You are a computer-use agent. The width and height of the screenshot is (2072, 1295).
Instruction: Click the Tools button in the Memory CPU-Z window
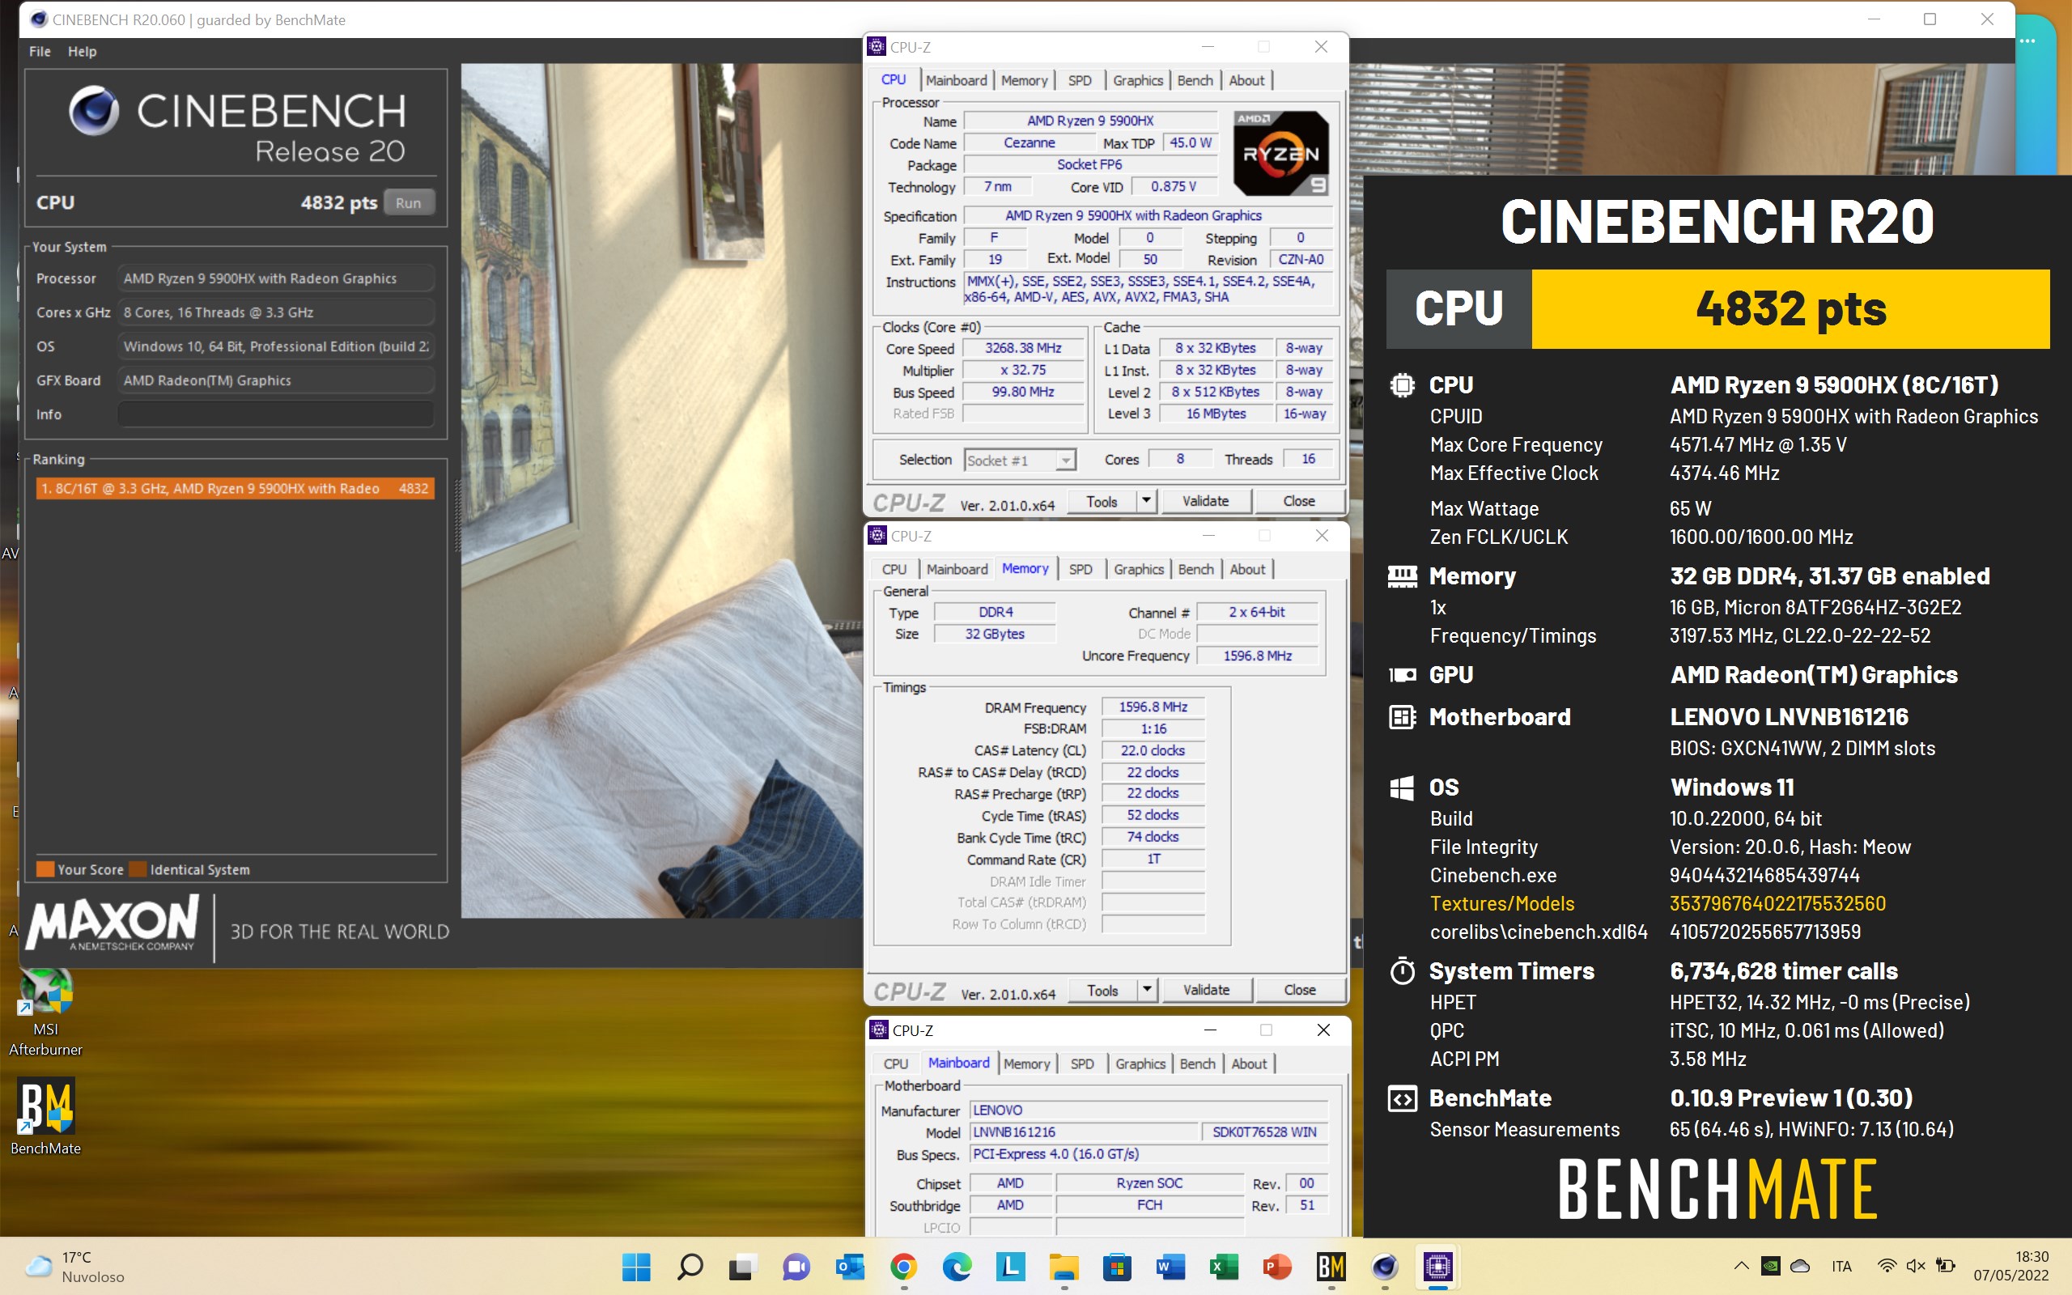click(x=1103, y=990)
